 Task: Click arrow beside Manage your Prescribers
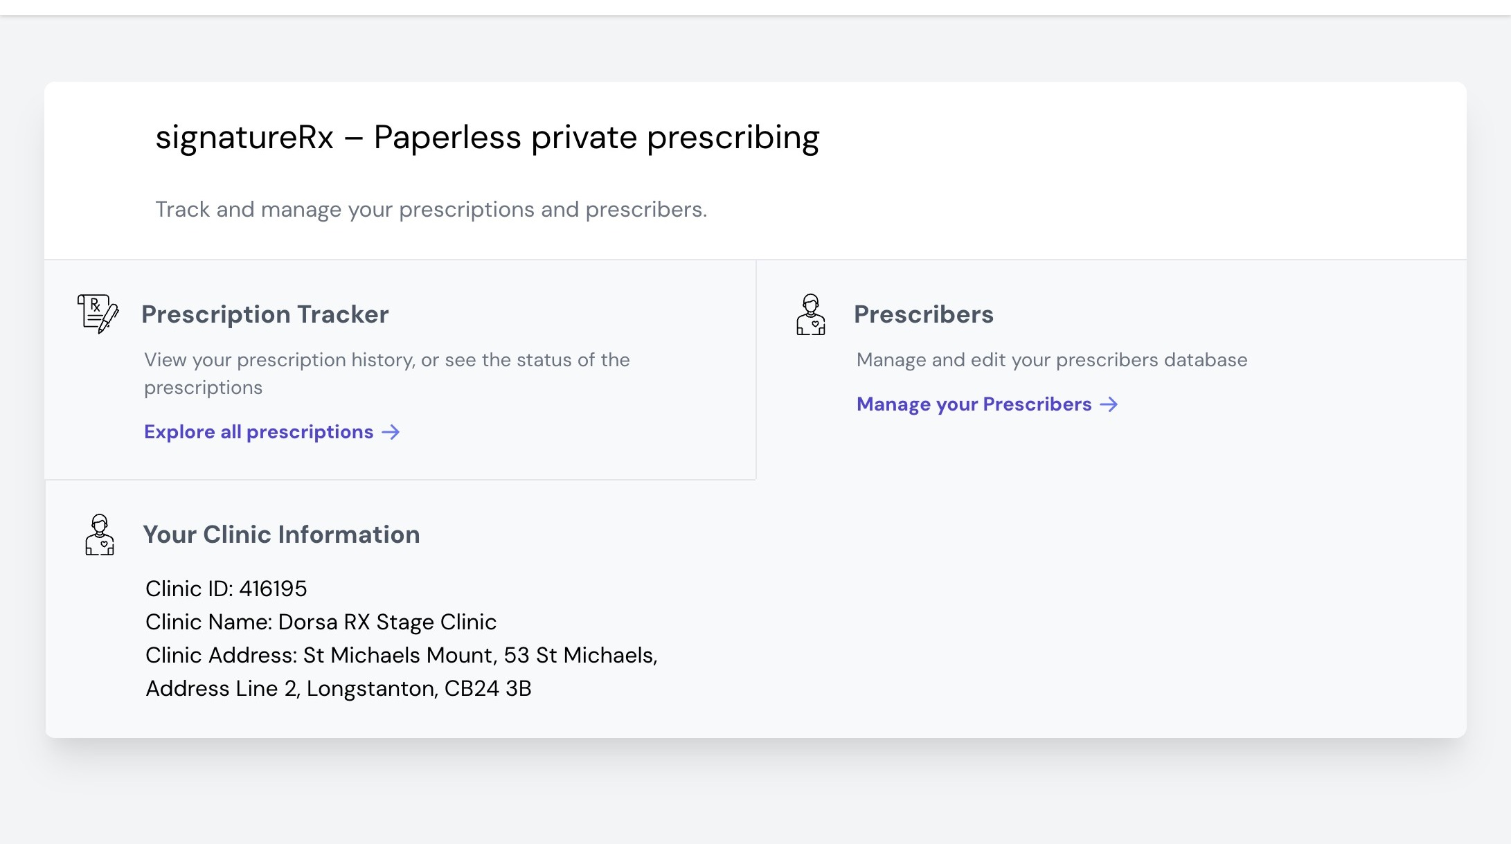coord(1109,404)
